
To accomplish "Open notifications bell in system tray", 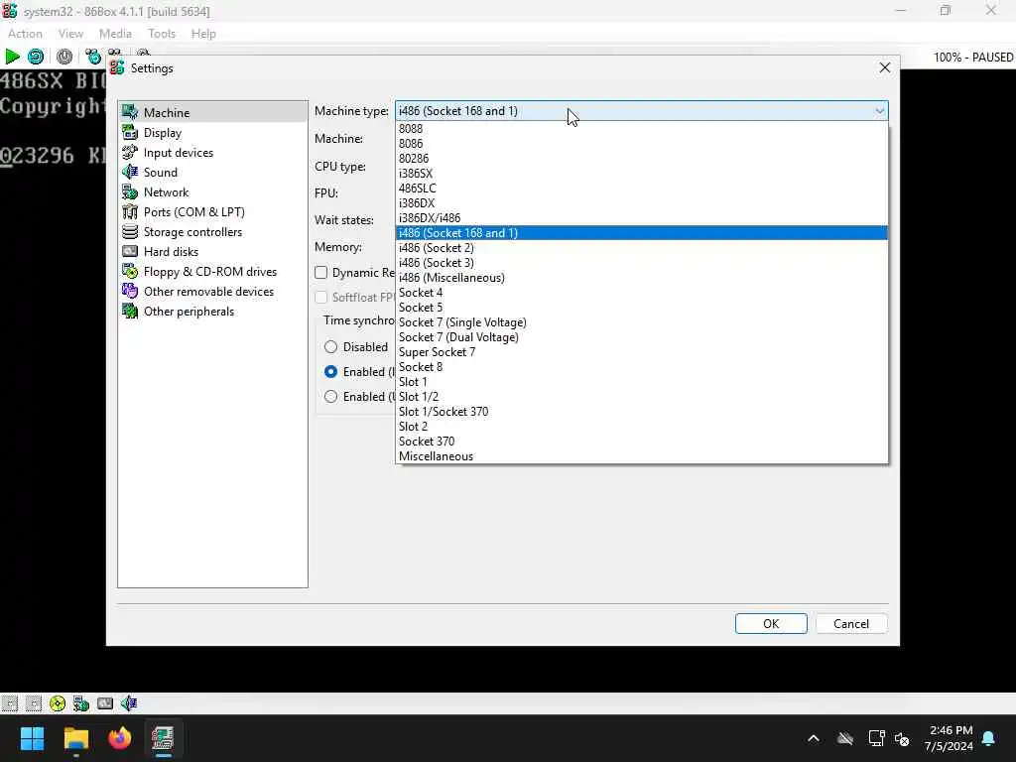I will click(x=989, y=738).
